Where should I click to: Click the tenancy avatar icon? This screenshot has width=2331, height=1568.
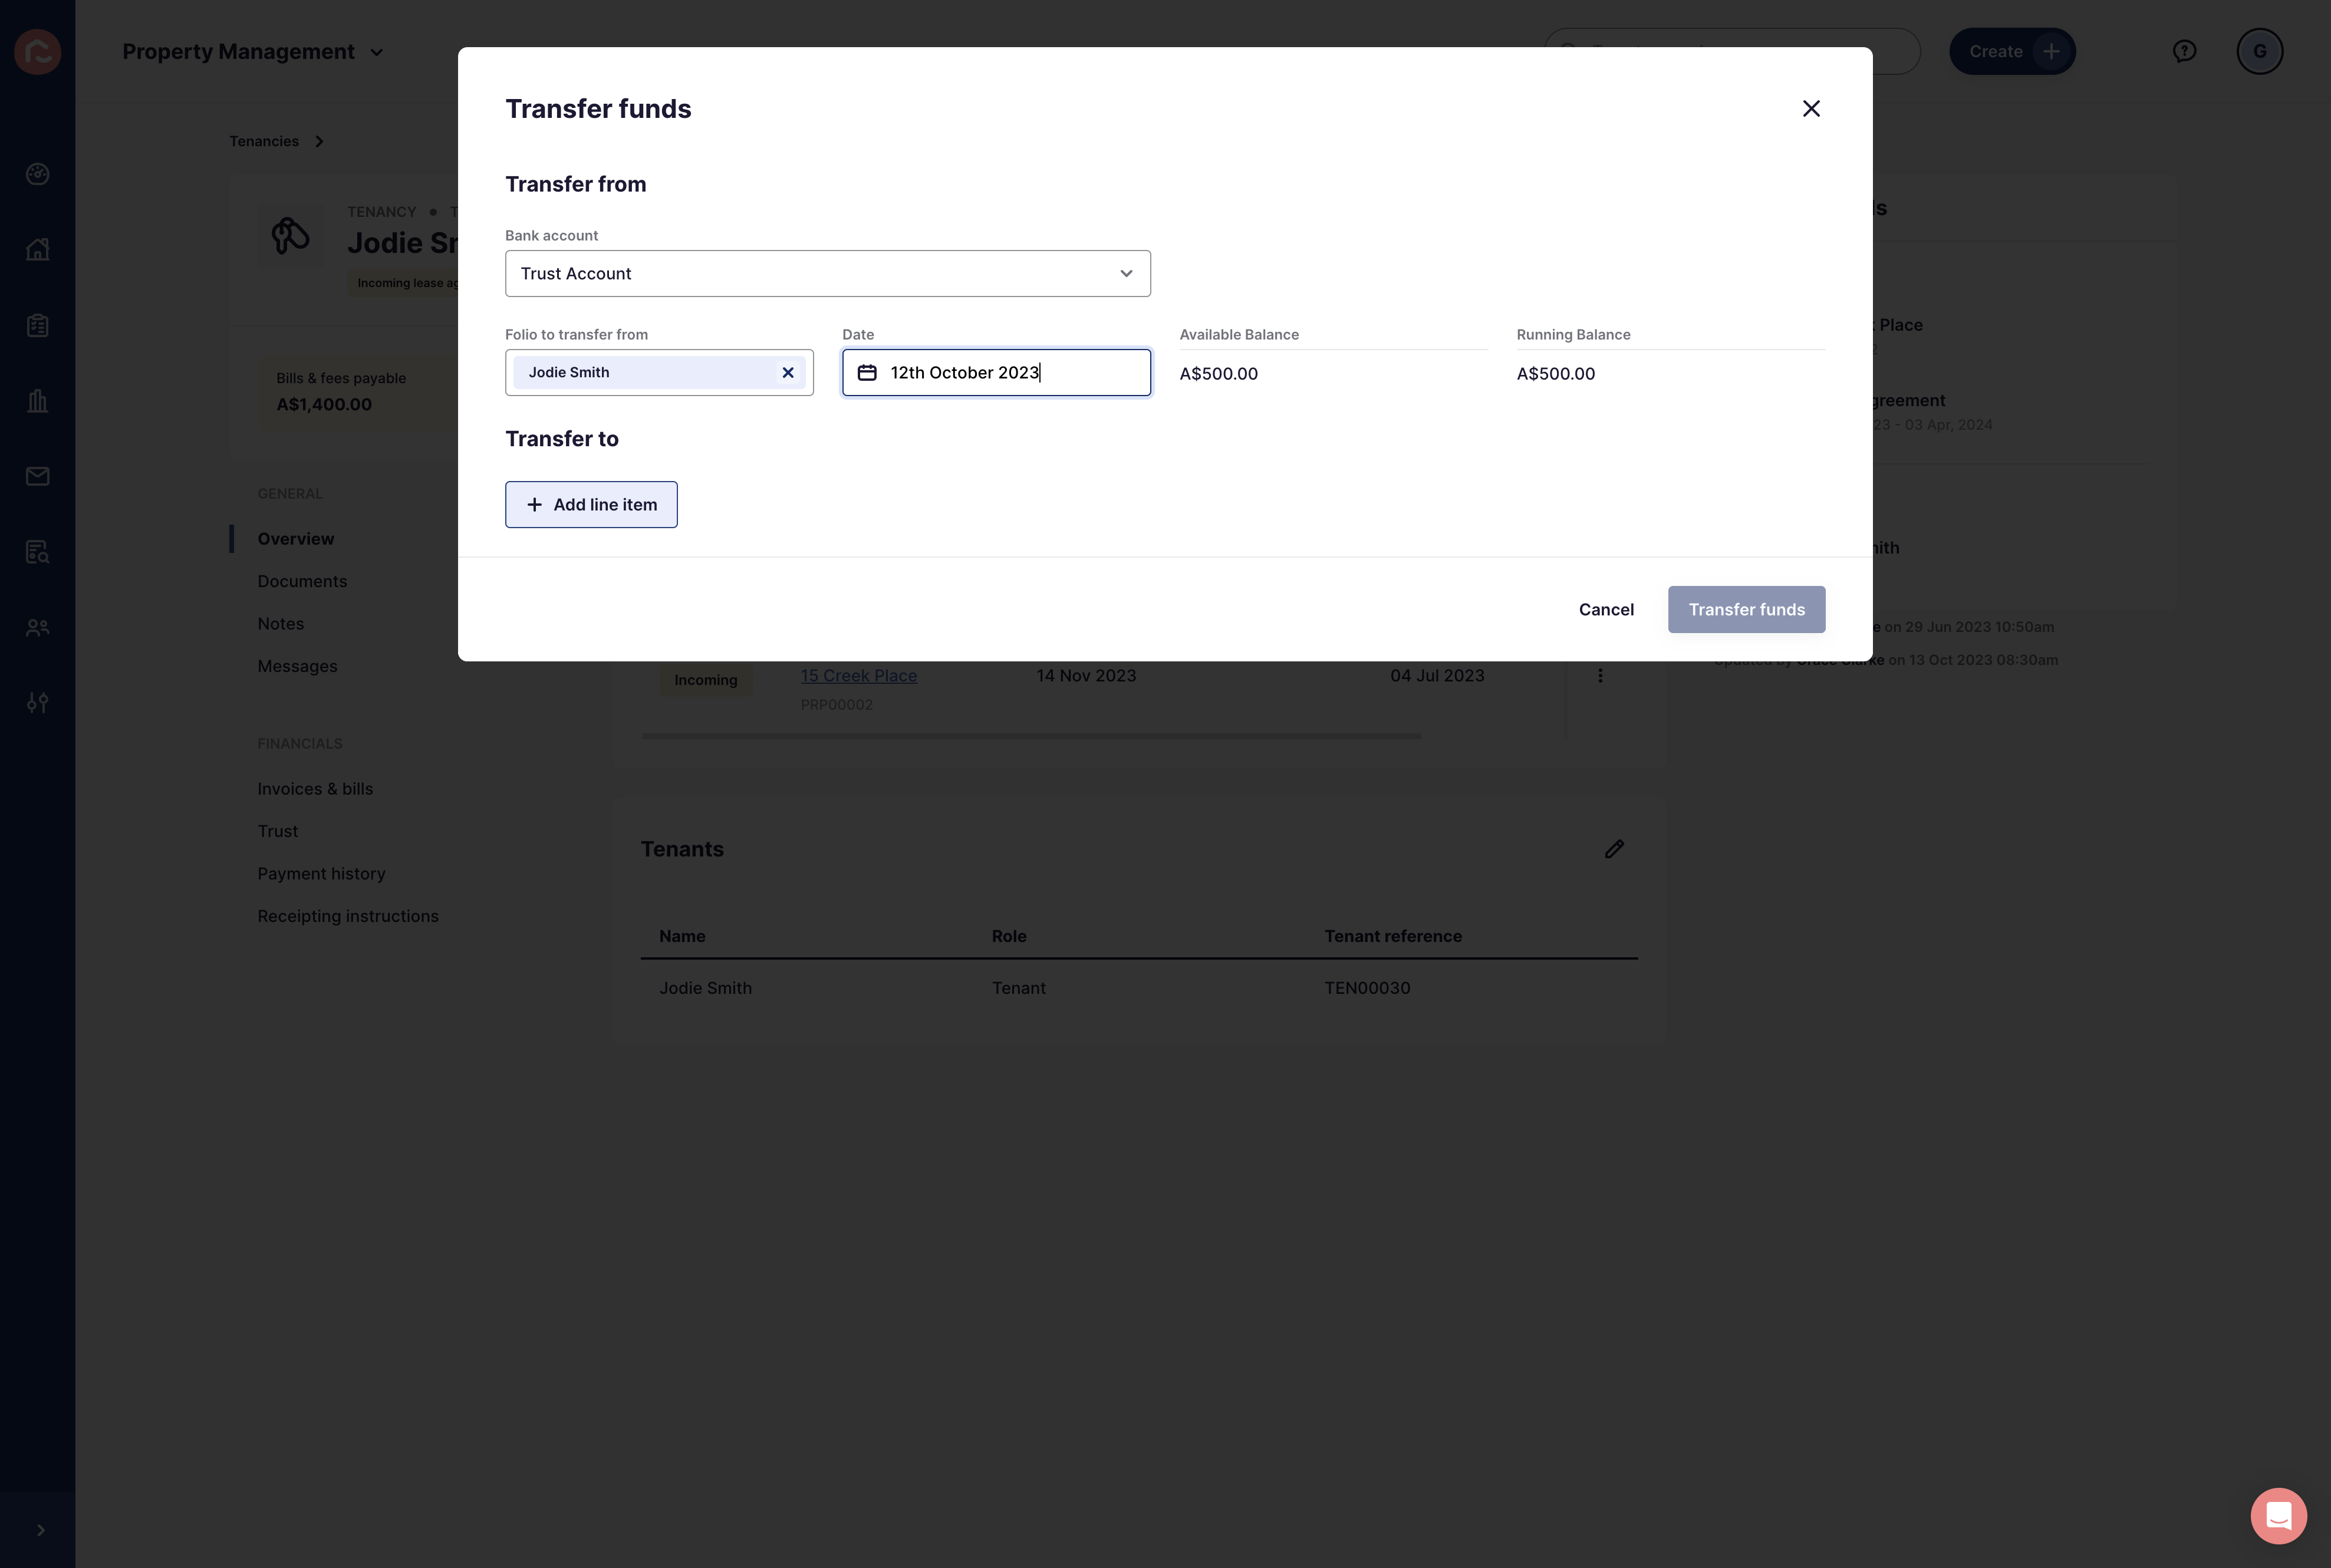(x=290, y=236)
